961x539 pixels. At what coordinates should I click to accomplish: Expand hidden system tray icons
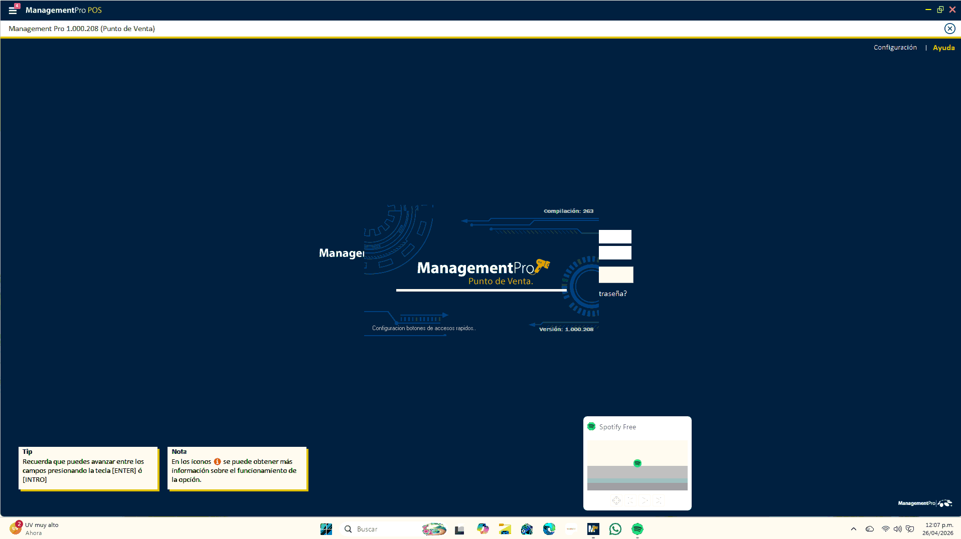tap(853, 529)
